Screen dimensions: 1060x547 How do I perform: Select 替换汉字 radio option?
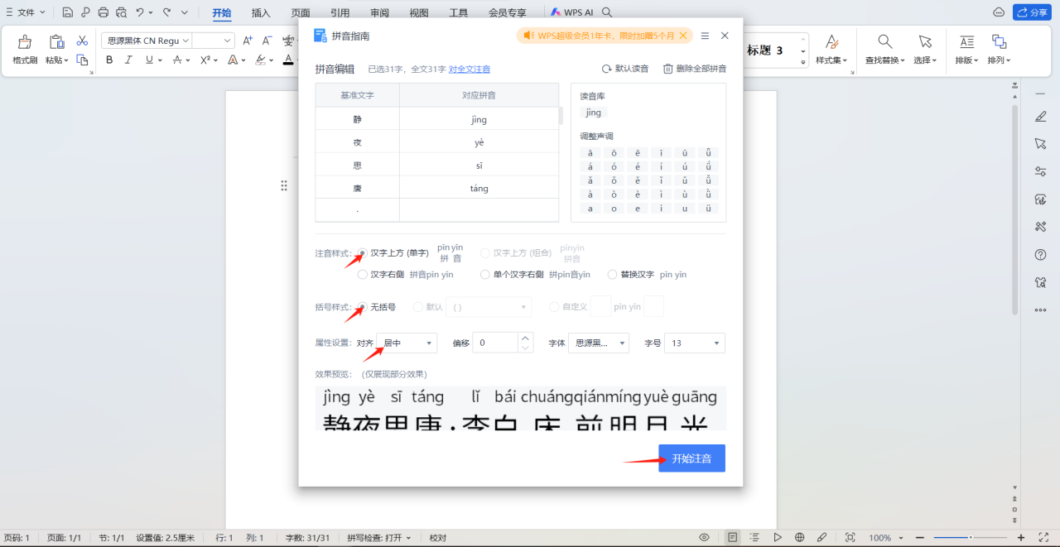tap(613, 275)
